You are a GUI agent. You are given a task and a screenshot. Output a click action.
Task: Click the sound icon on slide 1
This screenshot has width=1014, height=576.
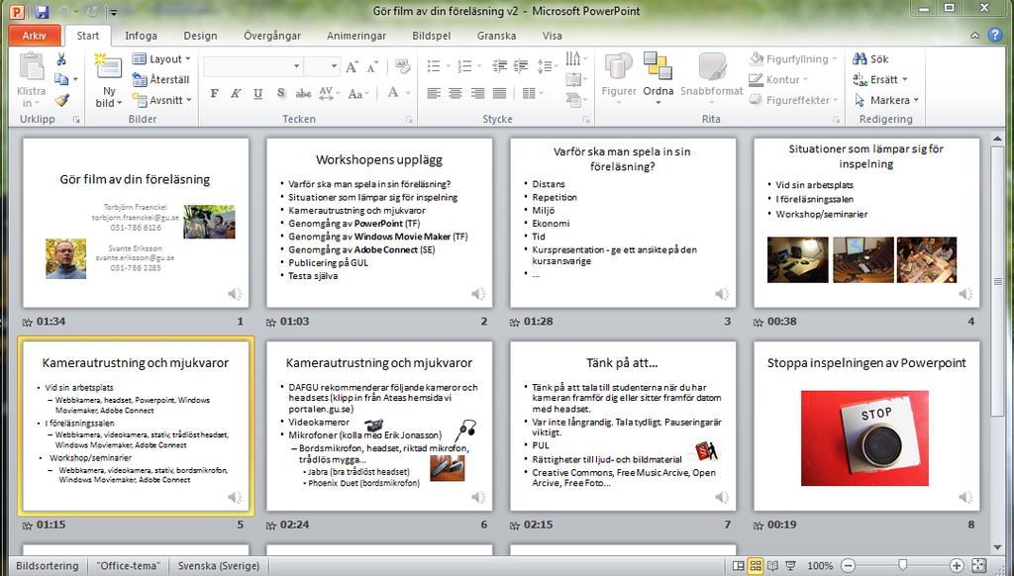[x=235, y=294]
